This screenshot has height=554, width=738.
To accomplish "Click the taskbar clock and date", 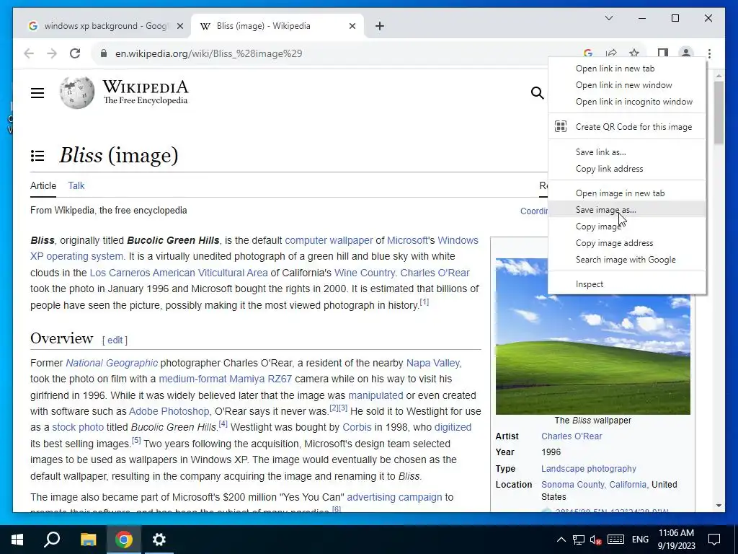I will (676, 540).
